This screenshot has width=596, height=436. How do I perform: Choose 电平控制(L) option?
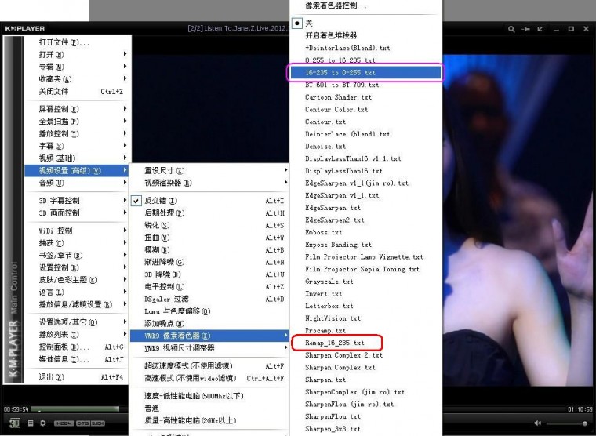pyautogui.click(x=209, y=286)
